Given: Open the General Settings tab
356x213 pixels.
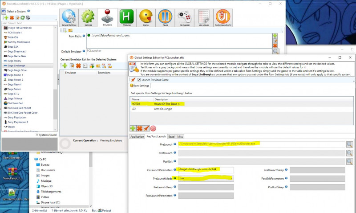Looking at the screenshot, I should (69, 17).
